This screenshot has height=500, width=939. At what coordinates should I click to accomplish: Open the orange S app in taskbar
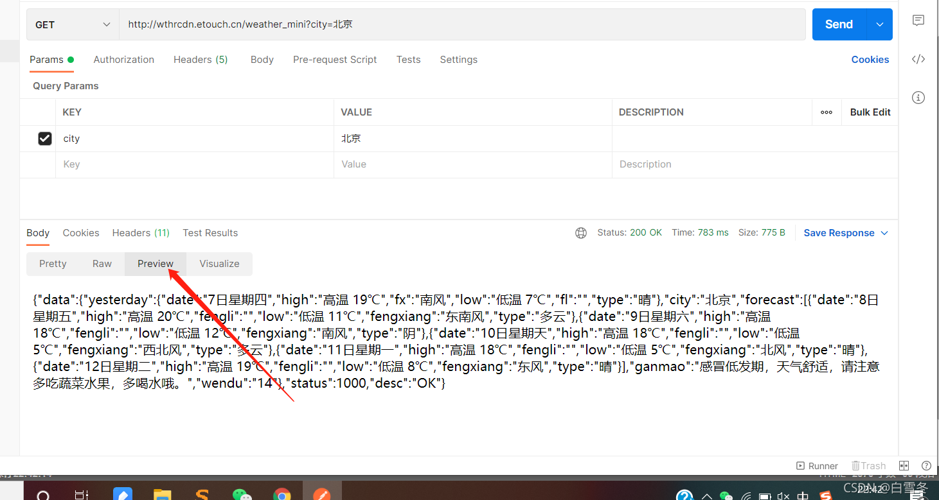point(202,495)
